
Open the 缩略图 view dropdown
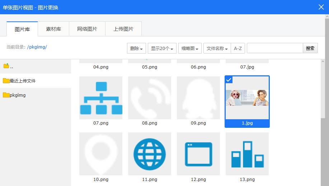[x=190, y=48]
